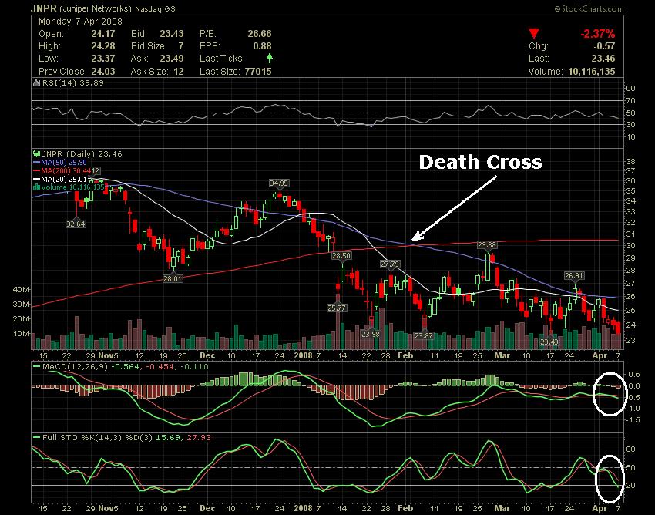This screenshot has height=515, width=655.
Task: Click the blue MA(50) legend line
Action: [37, 162]
